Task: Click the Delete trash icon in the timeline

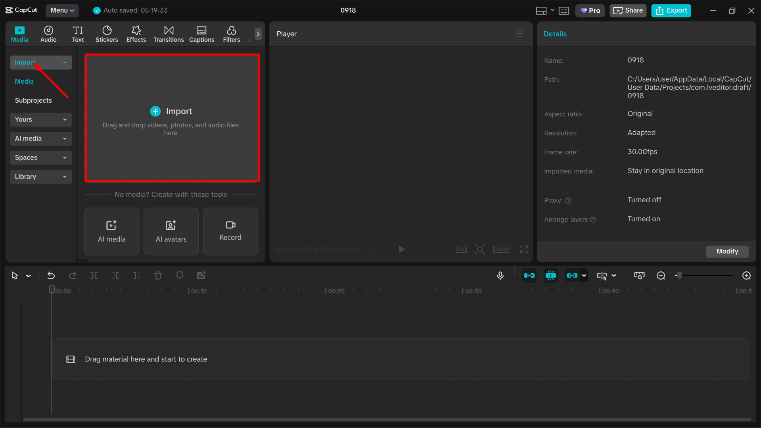Action: (158, 275)
